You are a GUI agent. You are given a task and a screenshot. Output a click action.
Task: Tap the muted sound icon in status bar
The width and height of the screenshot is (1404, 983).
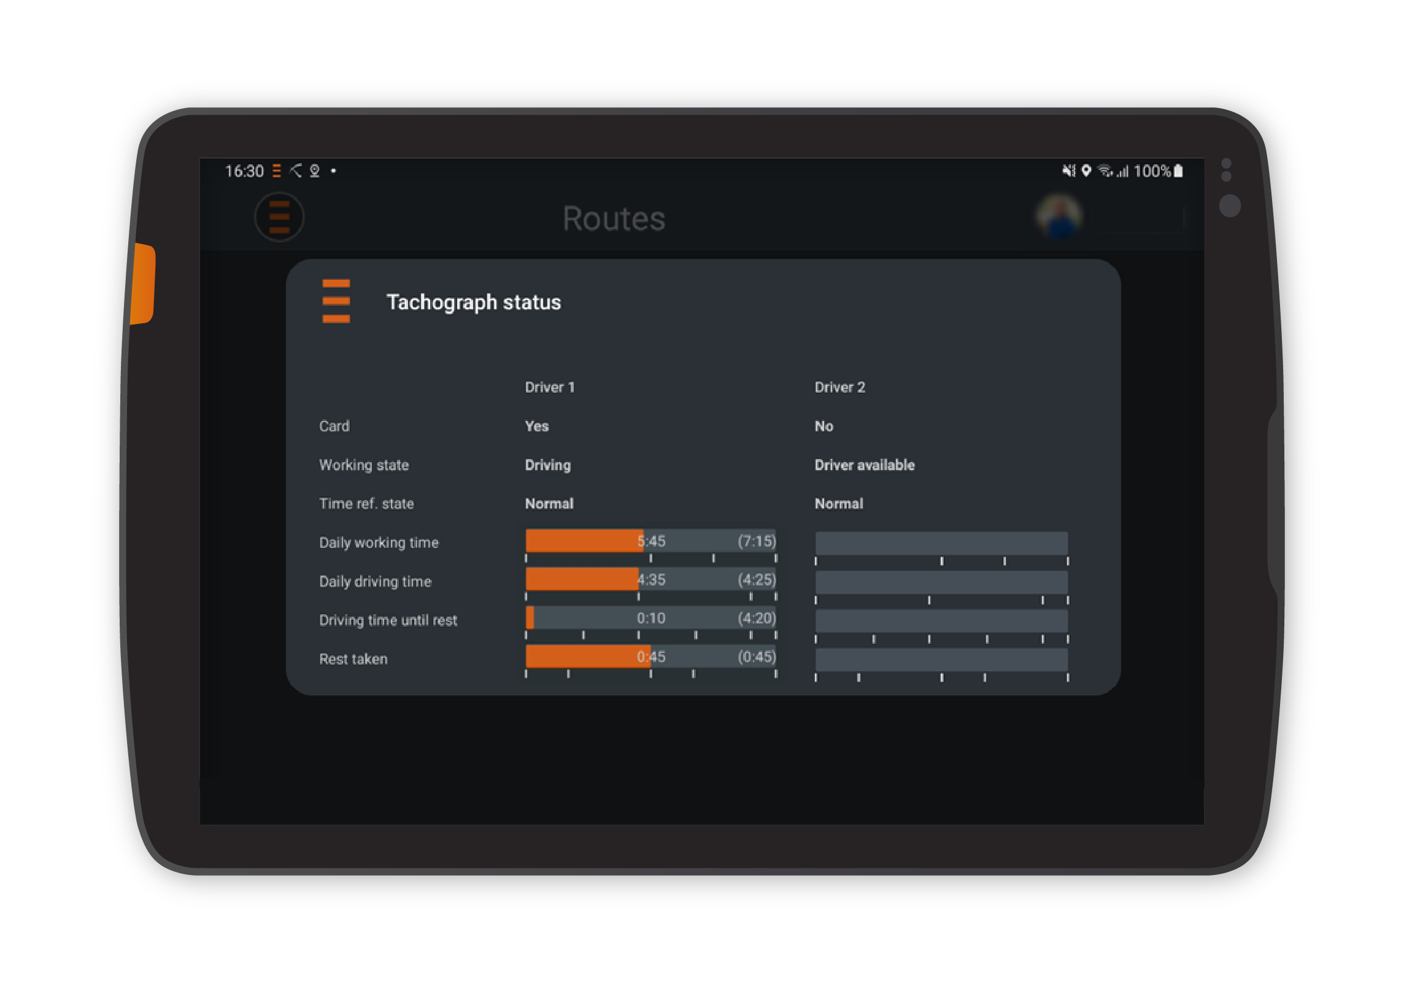1068,171
